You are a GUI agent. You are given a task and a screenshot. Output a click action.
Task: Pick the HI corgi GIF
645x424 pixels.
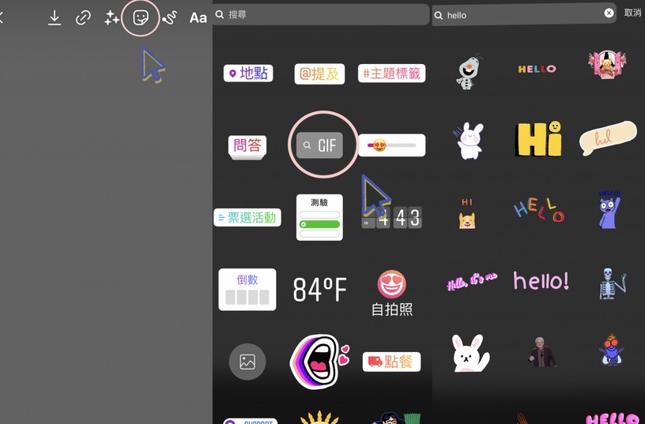467,213
